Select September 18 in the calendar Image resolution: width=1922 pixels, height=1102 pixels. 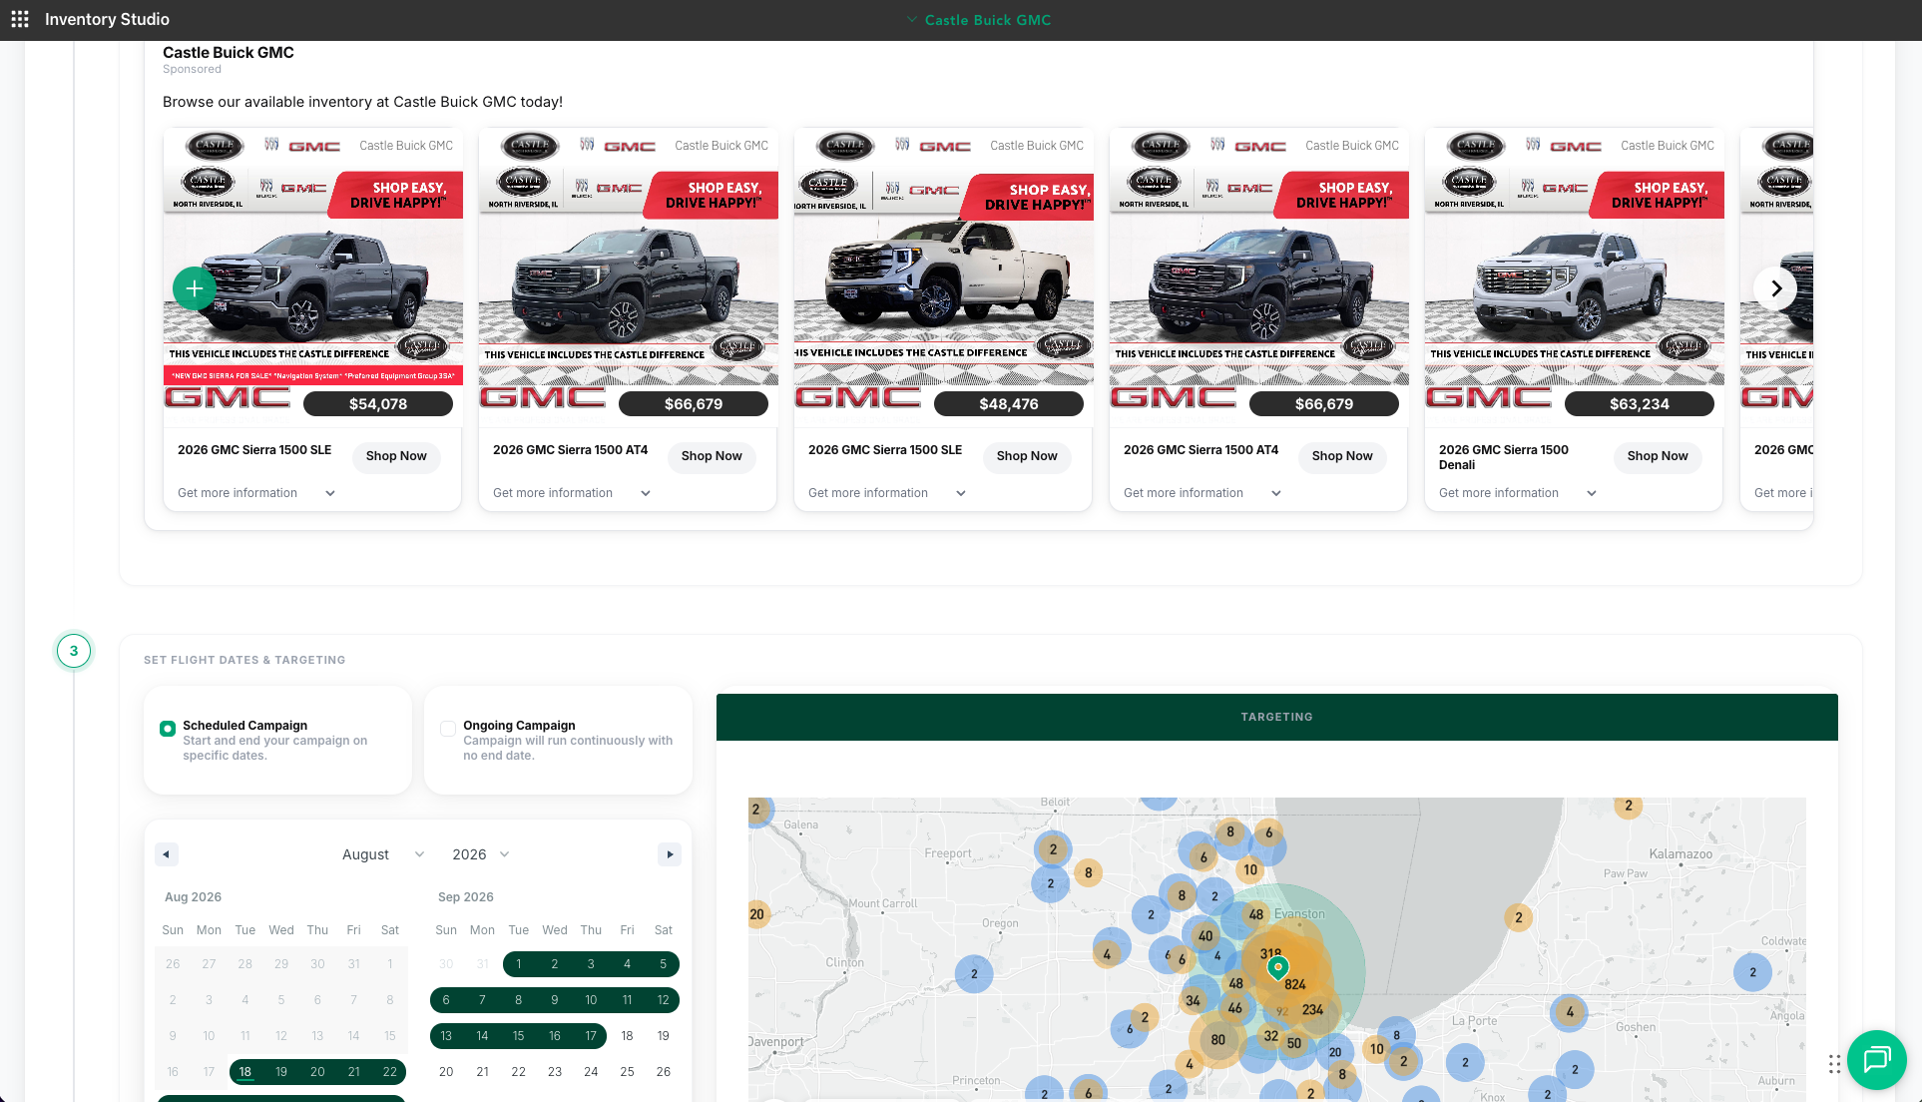(x=627, y=1036)
